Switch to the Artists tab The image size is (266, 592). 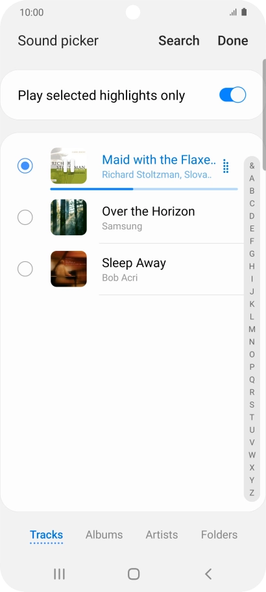click(x=162, y=535)
